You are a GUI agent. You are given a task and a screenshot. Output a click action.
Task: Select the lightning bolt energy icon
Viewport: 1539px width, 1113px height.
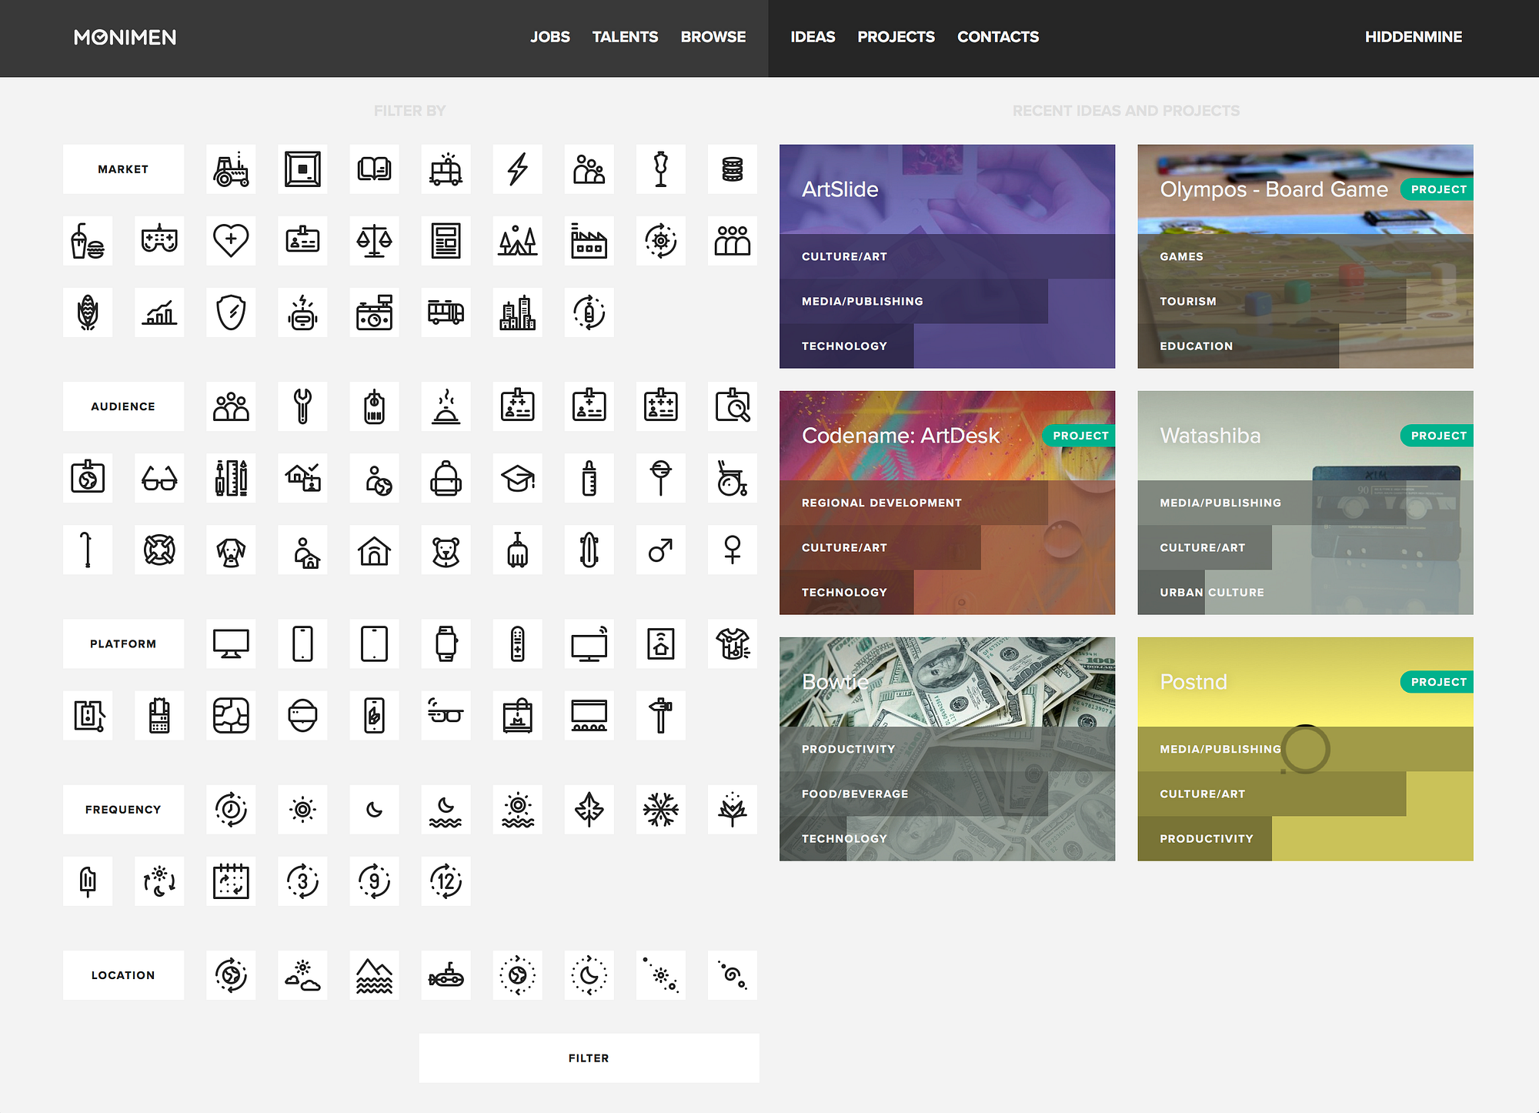pyautogui.click(x=517, y=169)
